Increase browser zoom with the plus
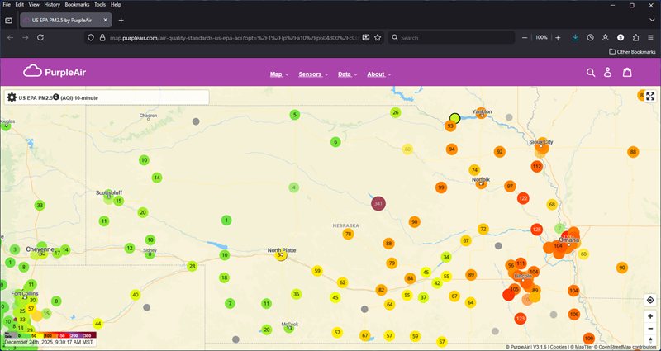 click(558, 37)
